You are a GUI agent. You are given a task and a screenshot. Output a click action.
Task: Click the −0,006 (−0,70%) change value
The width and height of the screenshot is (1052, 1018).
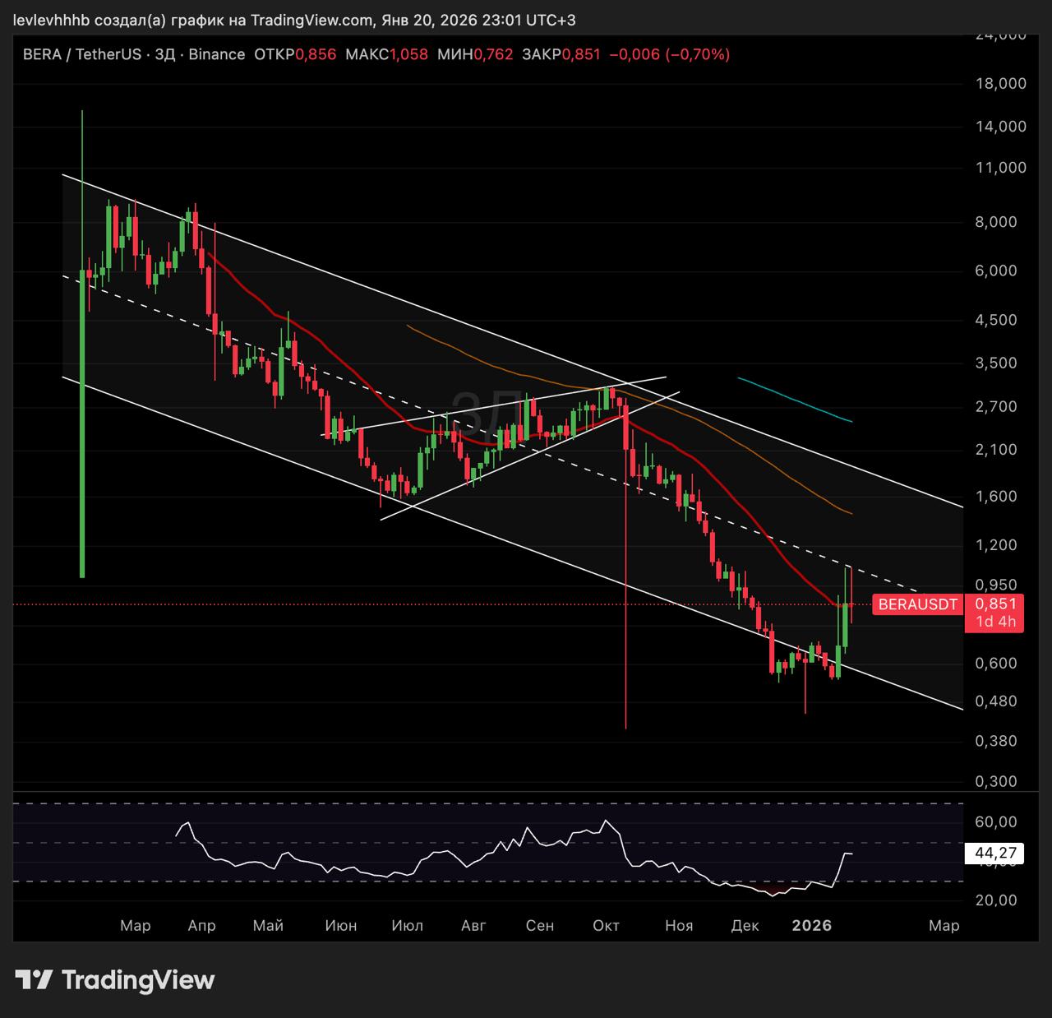click(673, 54)
